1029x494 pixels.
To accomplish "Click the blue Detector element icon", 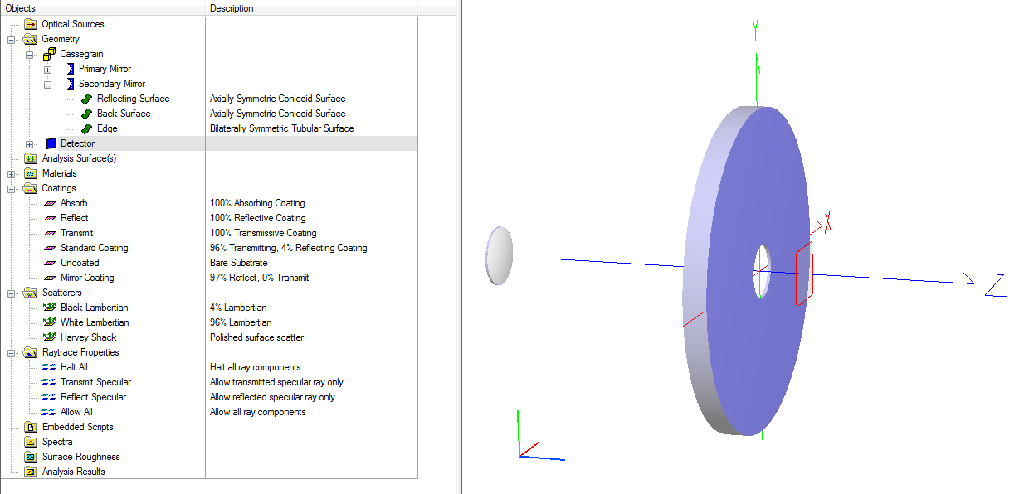I will pos(51,143).
